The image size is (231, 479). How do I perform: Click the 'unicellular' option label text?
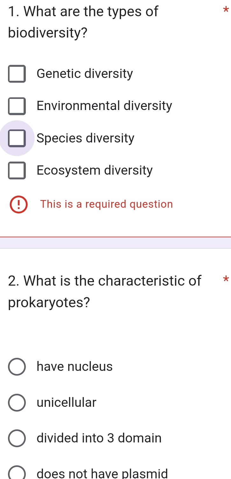click(x=66, y=403)
